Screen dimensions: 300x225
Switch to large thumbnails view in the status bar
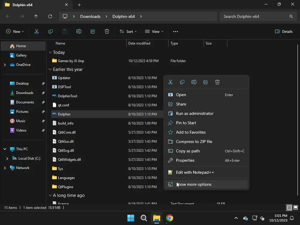[296, 207]
